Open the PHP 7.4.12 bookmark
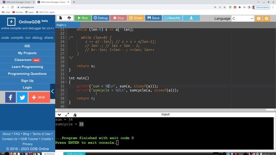The image size is (276, 155). (x=46, y=12)
